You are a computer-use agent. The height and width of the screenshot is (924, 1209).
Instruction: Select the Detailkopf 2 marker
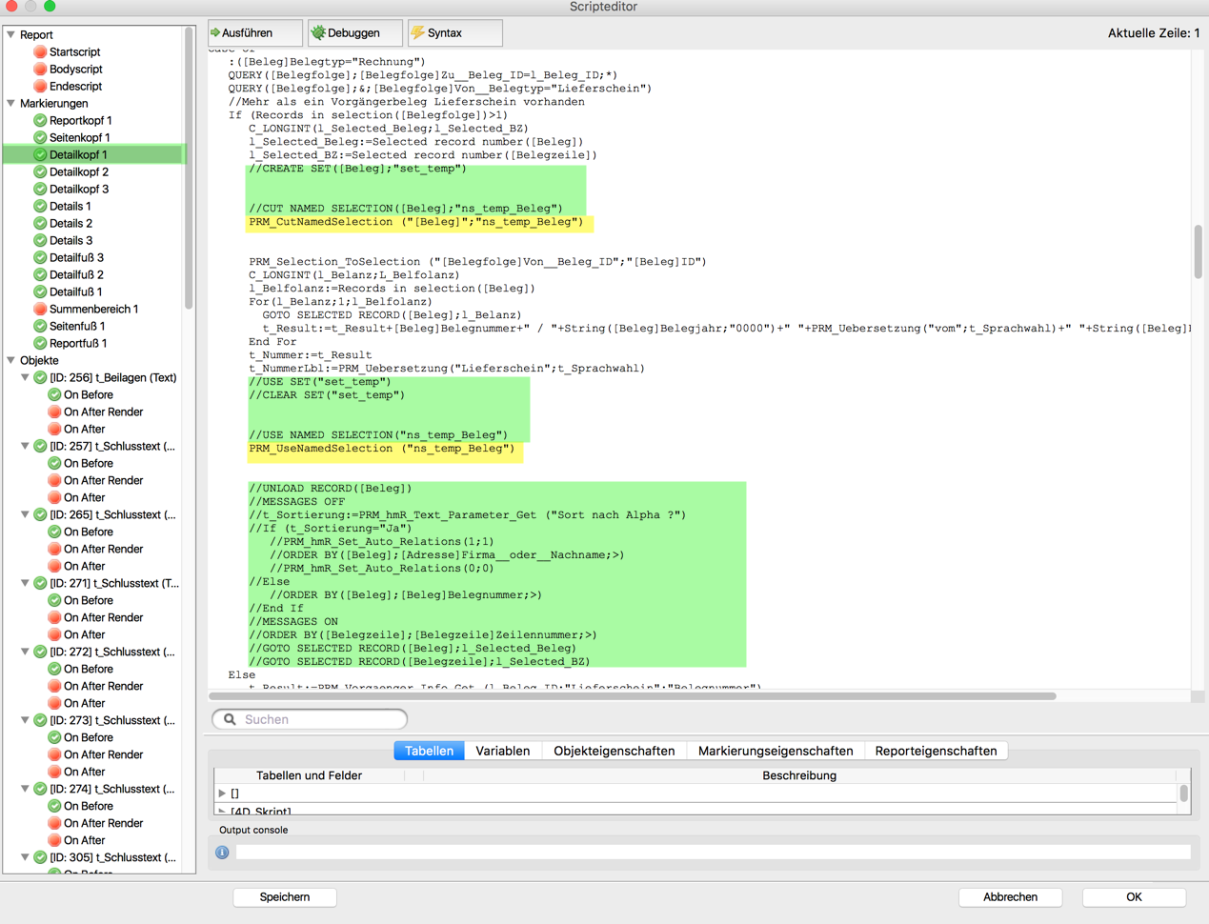point(79,172)
